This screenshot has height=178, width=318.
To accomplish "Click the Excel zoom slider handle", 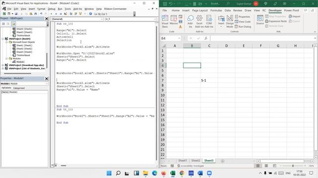I will tap(293, 166).
